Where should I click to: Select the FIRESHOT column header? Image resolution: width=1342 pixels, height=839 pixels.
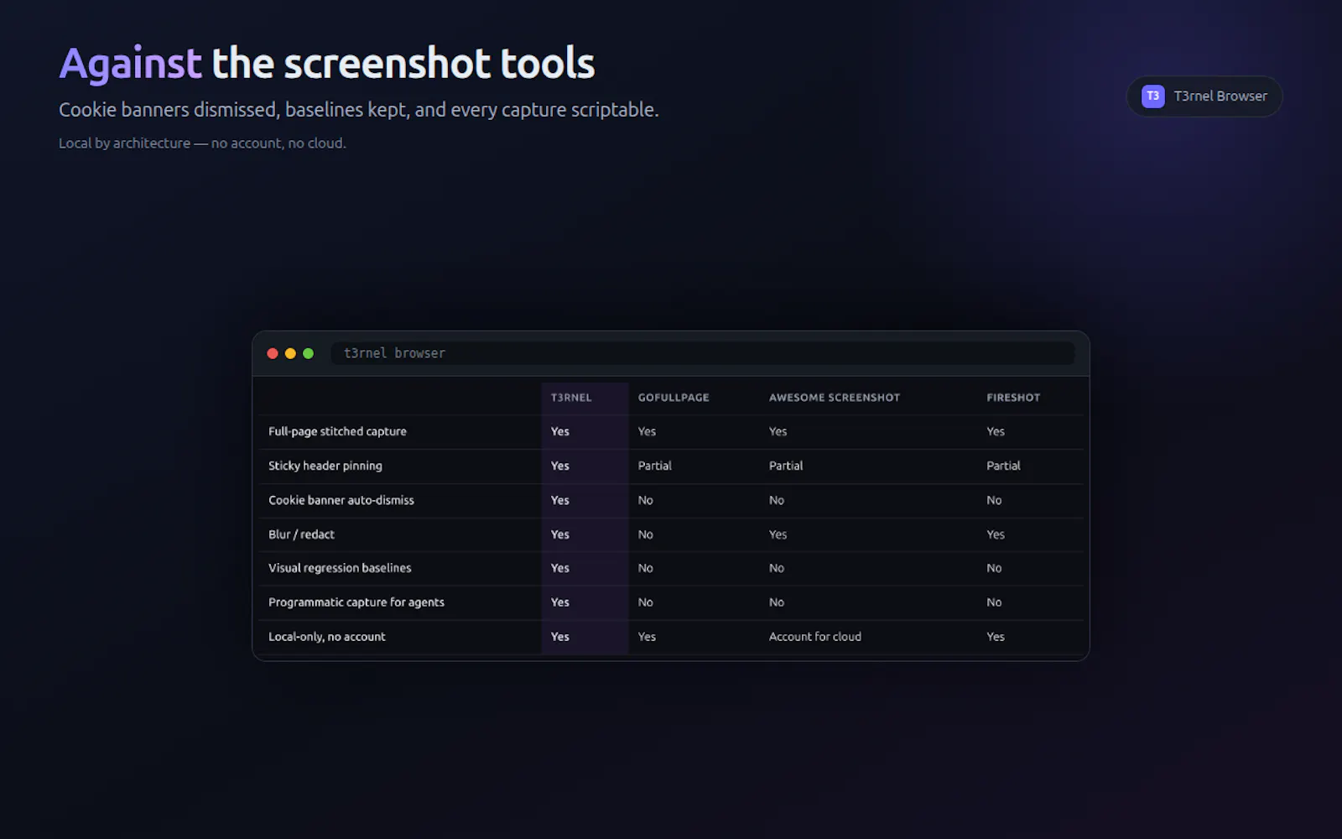point(1013,398)
